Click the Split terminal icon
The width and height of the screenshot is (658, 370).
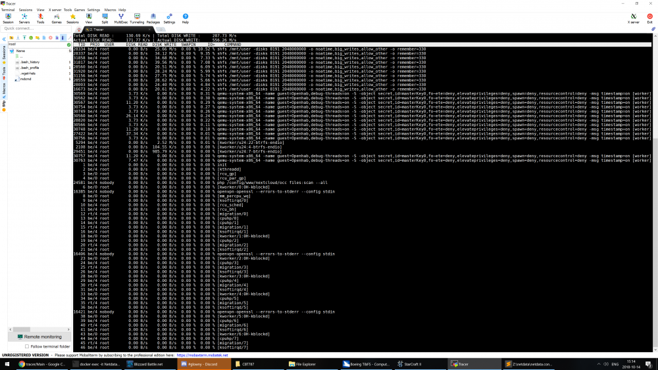(x=105, y=18)
